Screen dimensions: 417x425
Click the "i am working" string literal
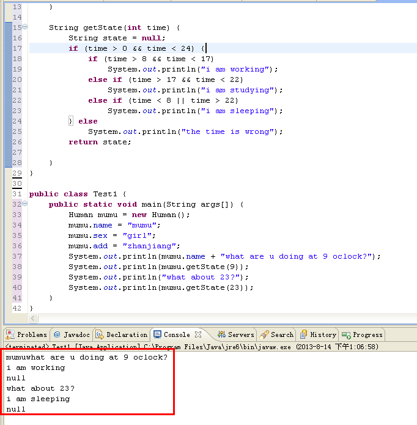235,69
